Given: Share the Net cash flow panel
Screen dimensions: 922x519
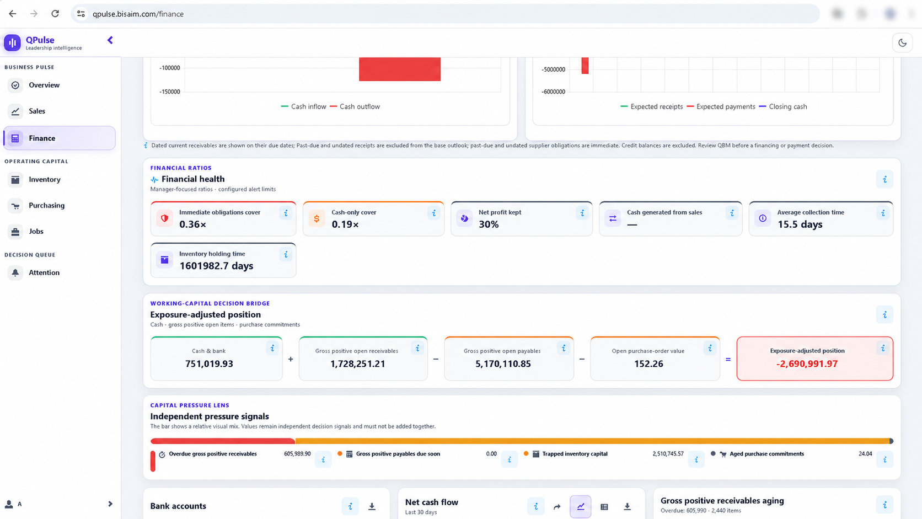Looking at the screenshot, I should tap(557, 506).
